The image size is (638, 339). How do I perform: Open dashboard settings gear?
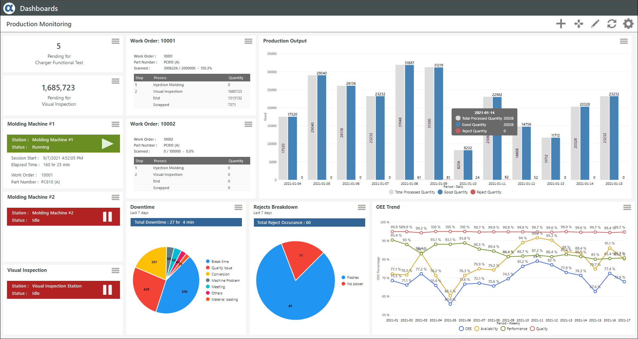click(628, 24)
